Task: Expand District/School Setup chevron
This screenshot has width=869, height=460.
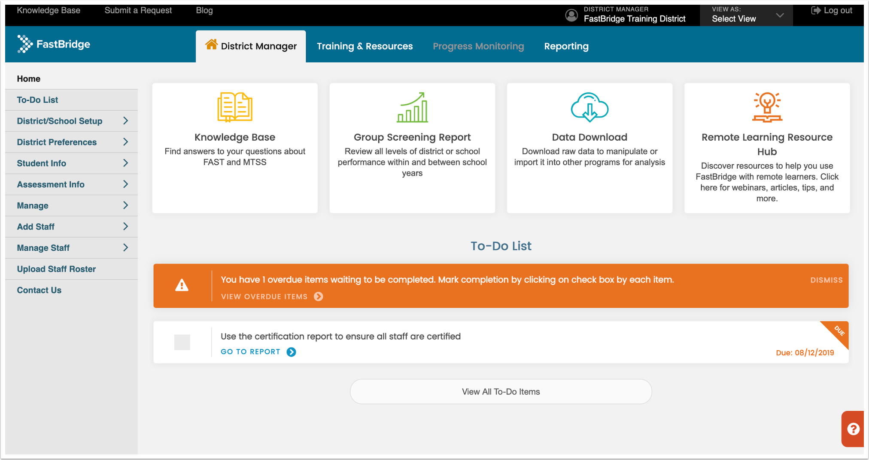Action: (x=126, y=121)
